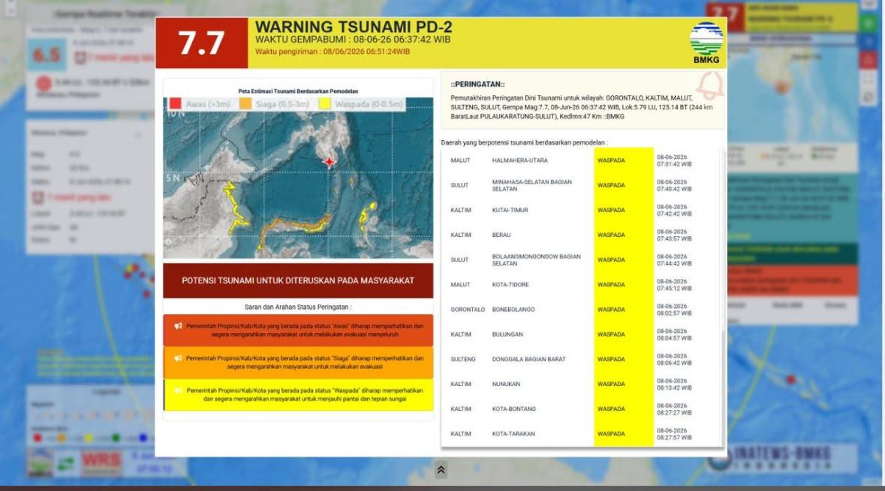Screen dimensions: 885x491
Task: Click the red button on right map toolbar
Action: click(868, 60)
